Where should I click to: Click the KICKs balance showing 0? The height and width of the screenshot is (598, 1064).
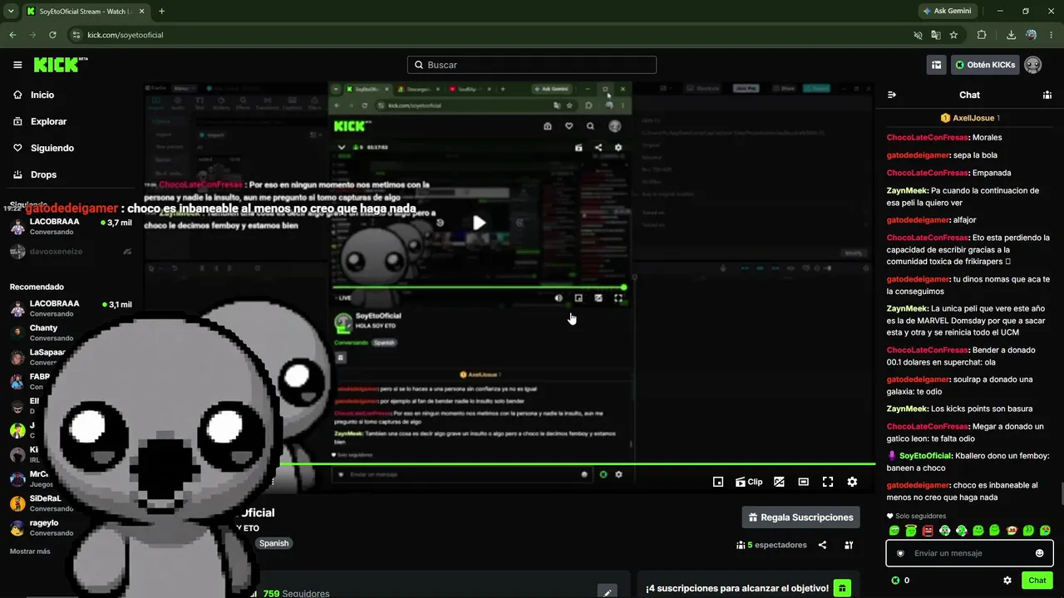click(x=900, y=581)
